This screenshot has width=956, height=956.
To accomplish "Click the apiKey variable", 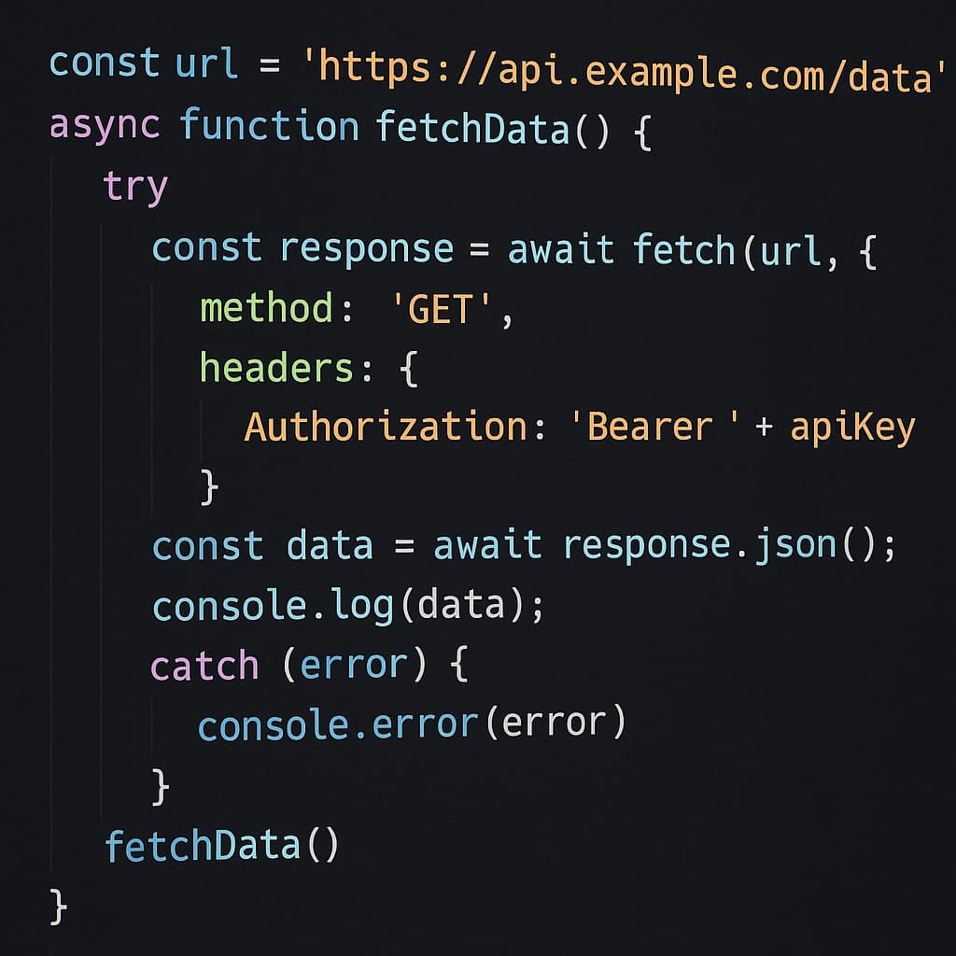I will (852, 428).
